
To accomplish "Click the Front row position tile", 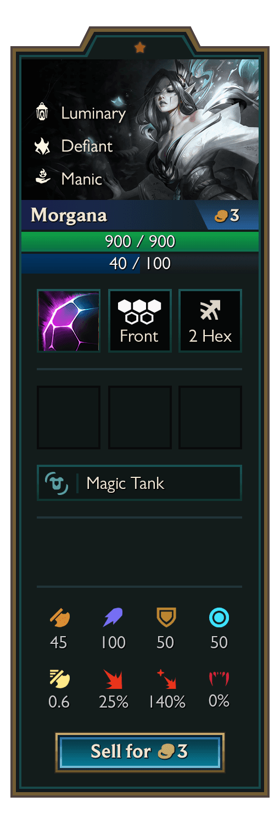I will pyautogui.click(x=140, y=321).
